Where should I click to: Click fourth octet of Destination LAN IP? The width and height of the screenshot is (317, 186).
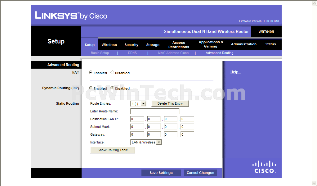pos(187,119)
